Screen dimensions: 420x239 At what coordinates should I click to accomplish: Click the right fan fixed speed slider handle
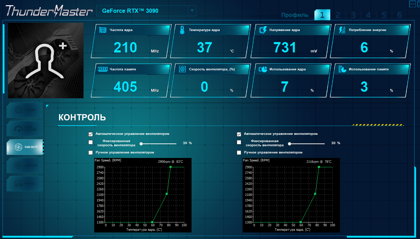(290, 143)
